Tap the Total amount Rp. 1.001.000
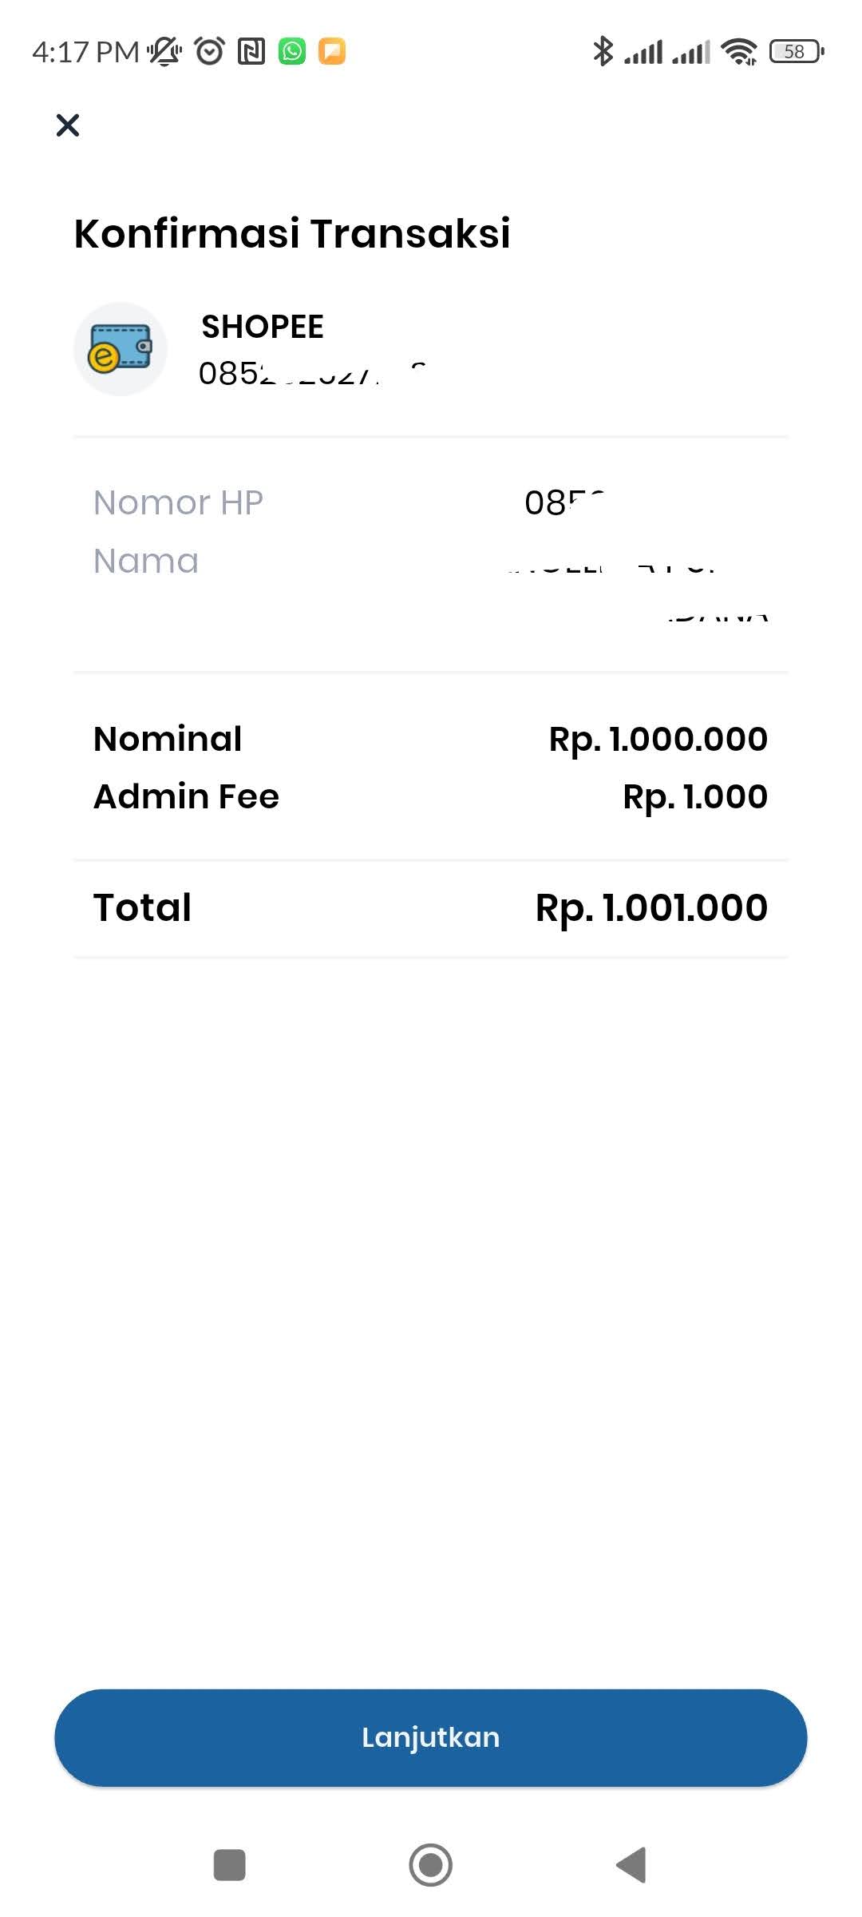The image size is (862, 1917). tap(651, 908)
